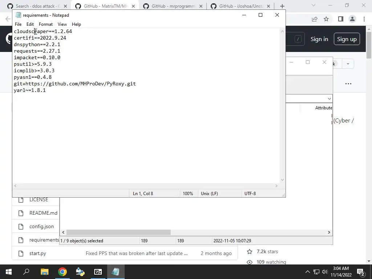This screenshot has height=279, width=372.
Task: Open the File menu in Notepad
Action: click(18, 24)
